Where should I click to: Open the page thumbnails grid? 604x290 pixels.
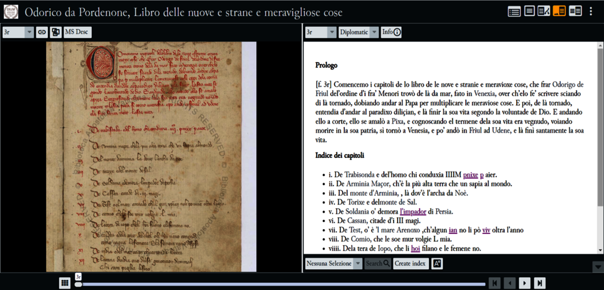coord(64,283)
